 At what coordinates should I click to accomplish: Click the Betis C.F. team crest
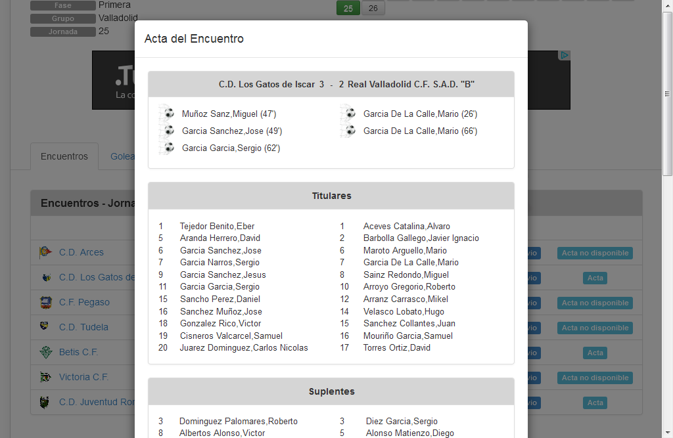coord(45,352)
